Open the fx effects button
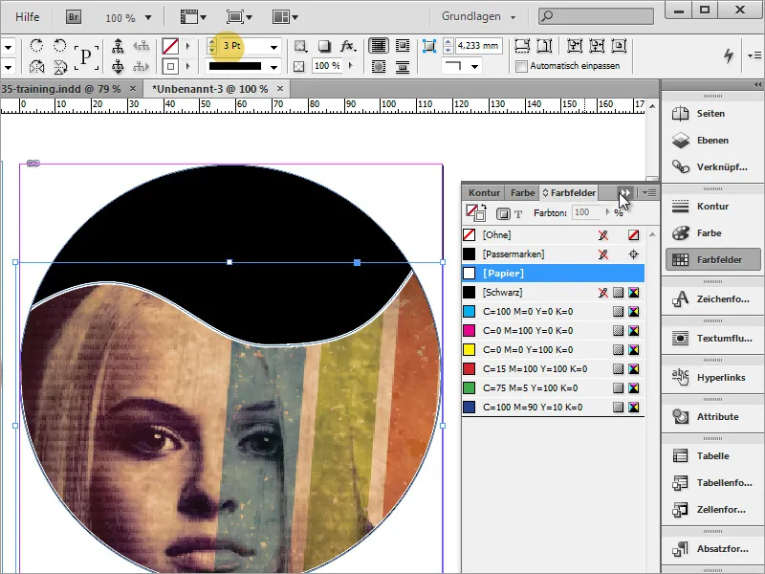This screenshot has width=765, height=574. click(x=348, y=46)
